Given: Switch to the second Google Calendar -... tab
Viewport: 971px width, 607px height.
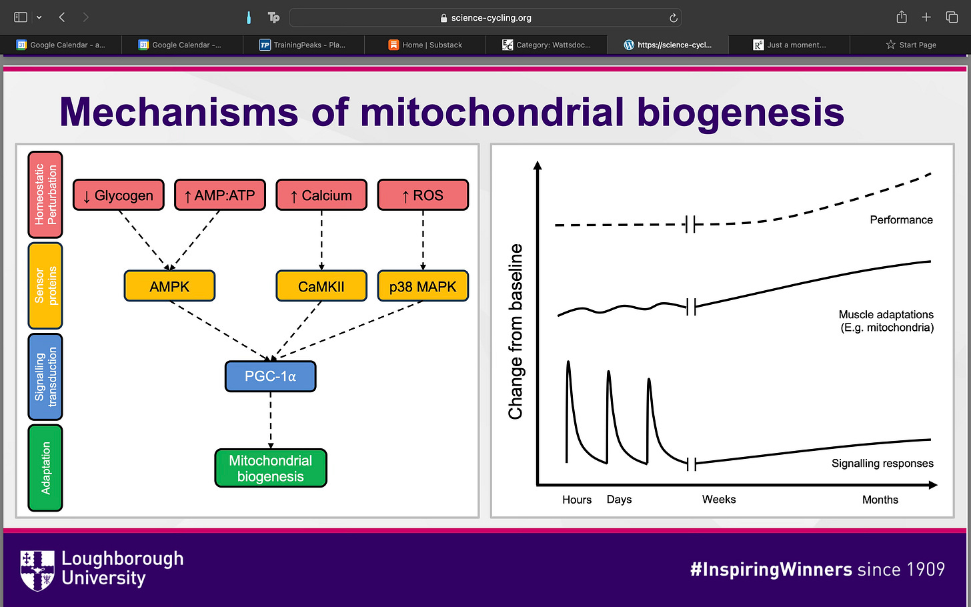Looking at the screenshot, I should tap(183, 45).
